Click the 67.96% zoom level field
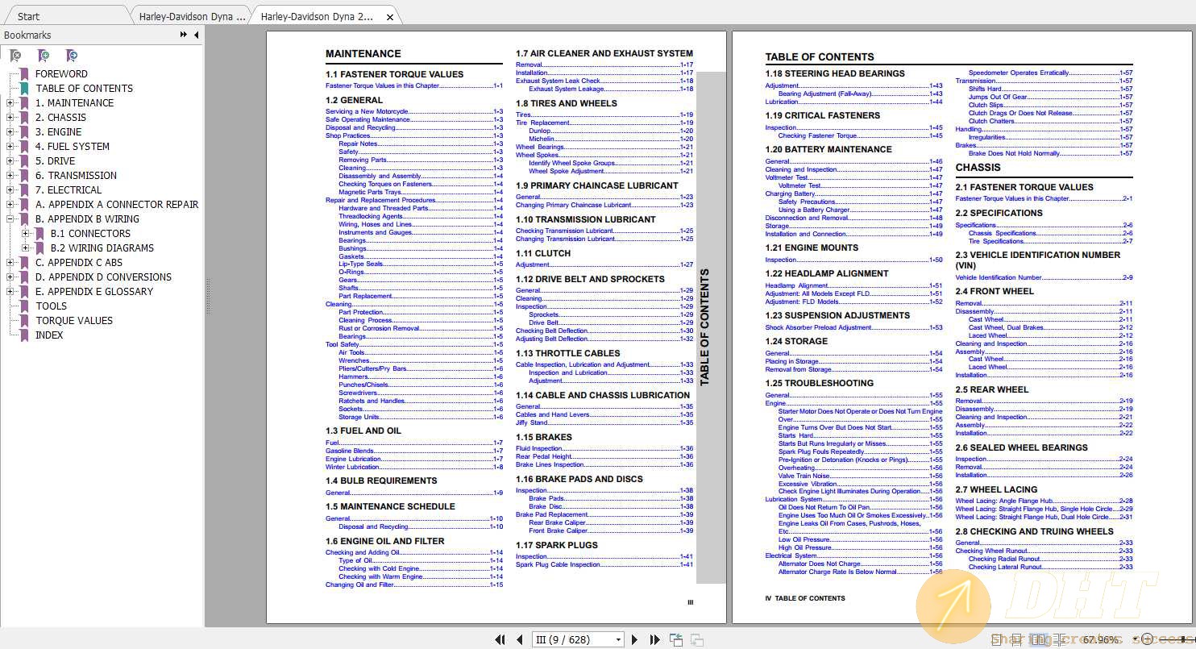This screenshot has width=1196, height=649. 1101,639
